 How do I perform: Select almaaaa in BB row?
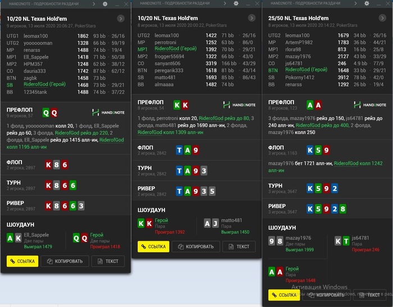(x=164, y=84)
